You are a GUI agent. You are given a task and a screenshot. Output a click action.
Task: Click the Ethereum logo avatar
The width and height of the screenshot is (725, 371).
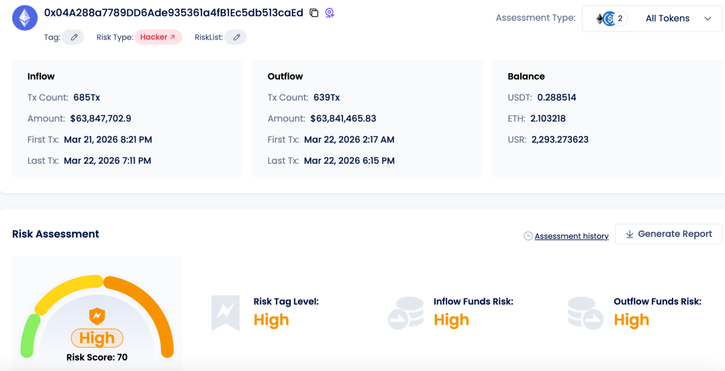coord(25,18)
